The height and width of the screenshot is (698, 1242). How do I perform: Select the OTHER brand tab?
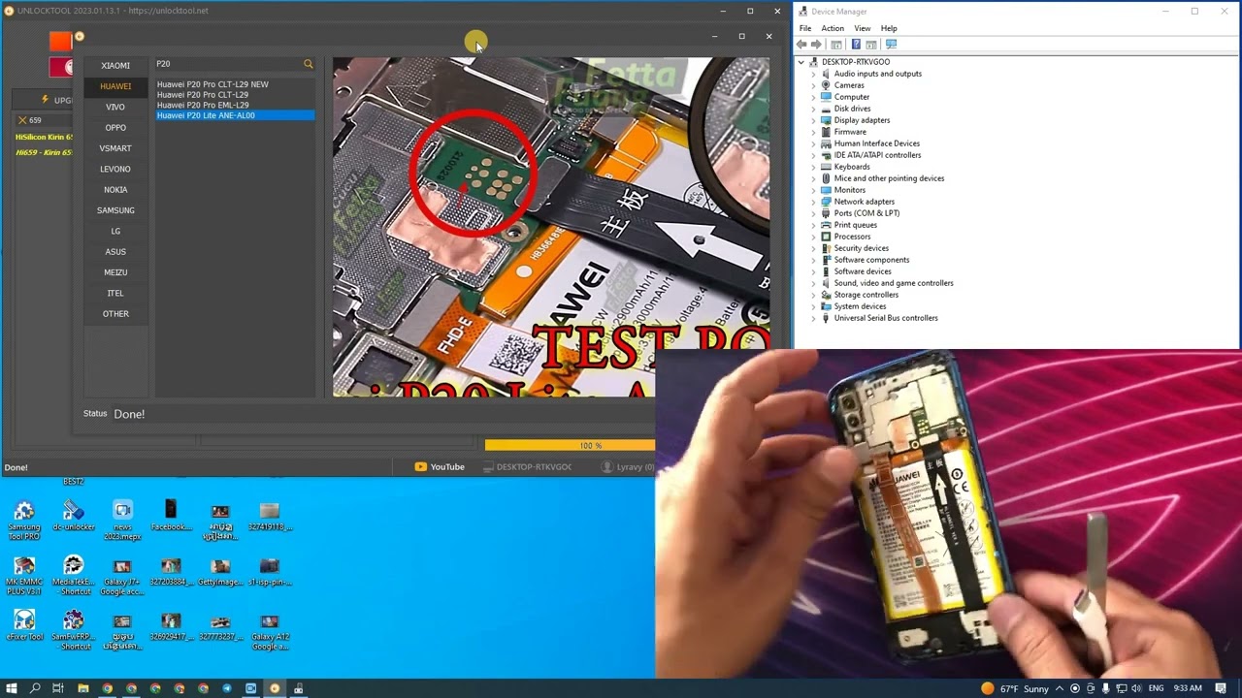pyautogui.click(x=115, y=314)
